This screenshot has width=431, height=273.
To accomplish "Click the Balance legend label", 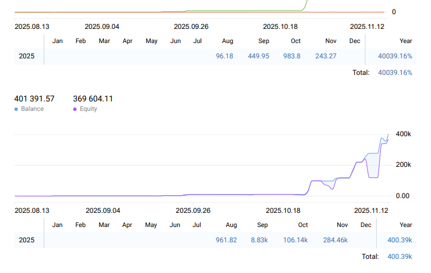I will click(x=32, y=109).
